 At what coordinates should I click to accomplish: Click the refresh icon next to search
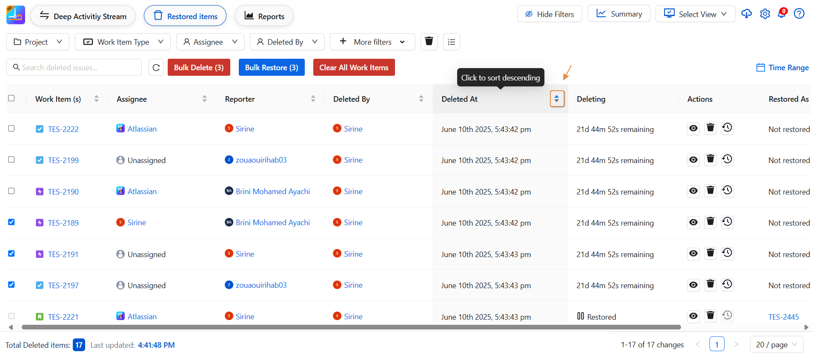point(156,68)
